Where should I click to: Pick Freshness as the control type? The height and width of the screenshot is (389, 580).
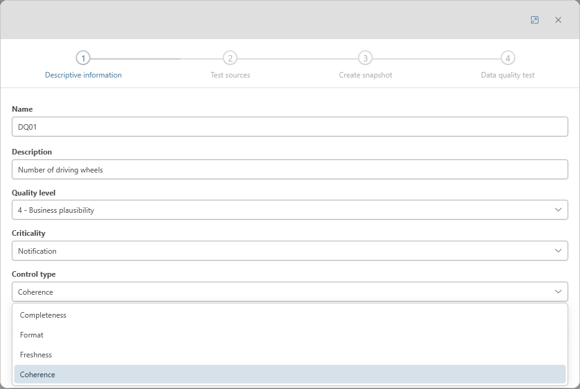point(36,355)
